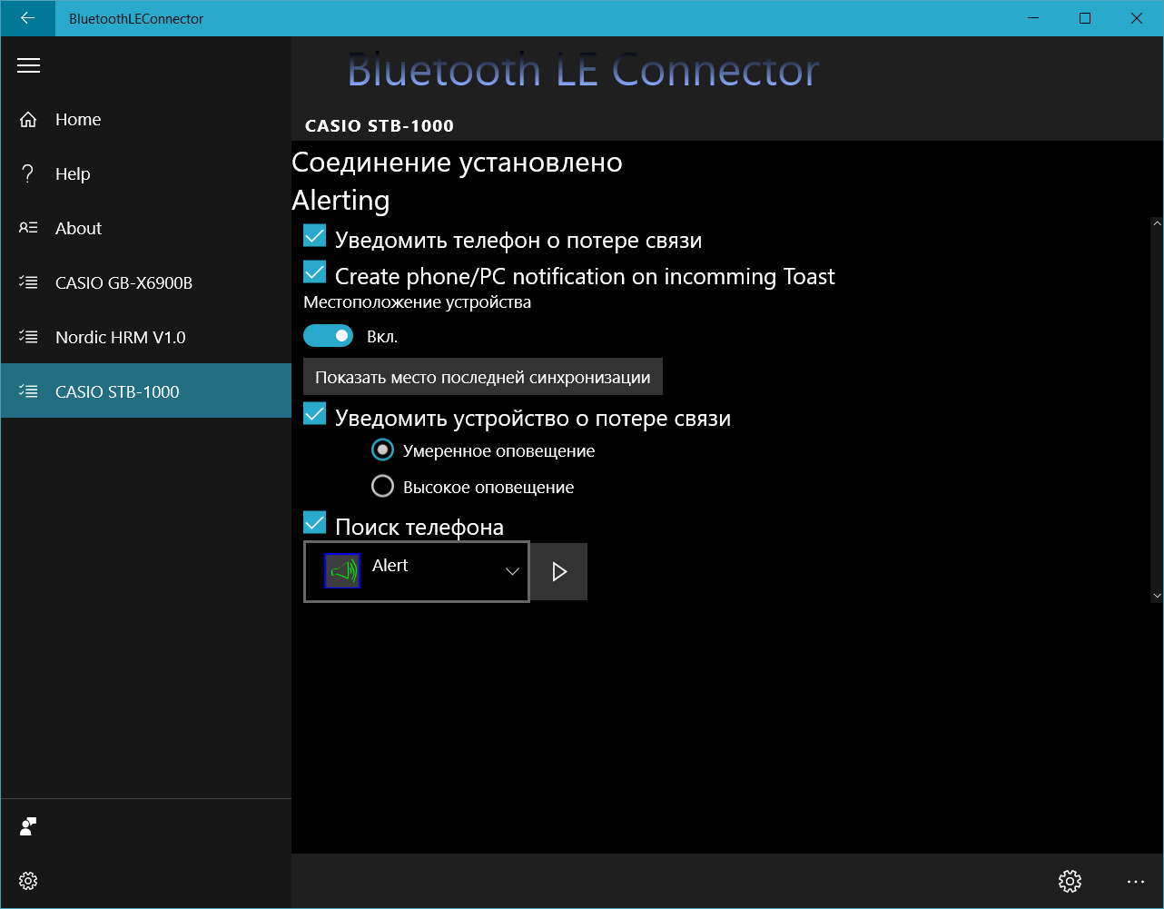
Task: Uncheck Поиск телефона checkbox
Action: pos(314,522)
